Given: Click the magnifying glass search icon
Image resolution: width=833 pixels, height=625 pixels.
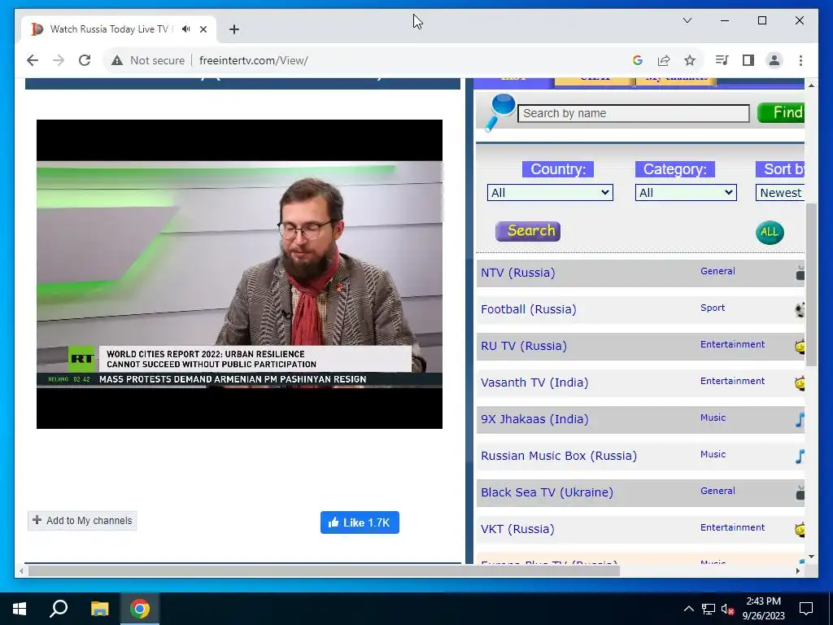Looking at the screenshot, I should click(499, 112).
